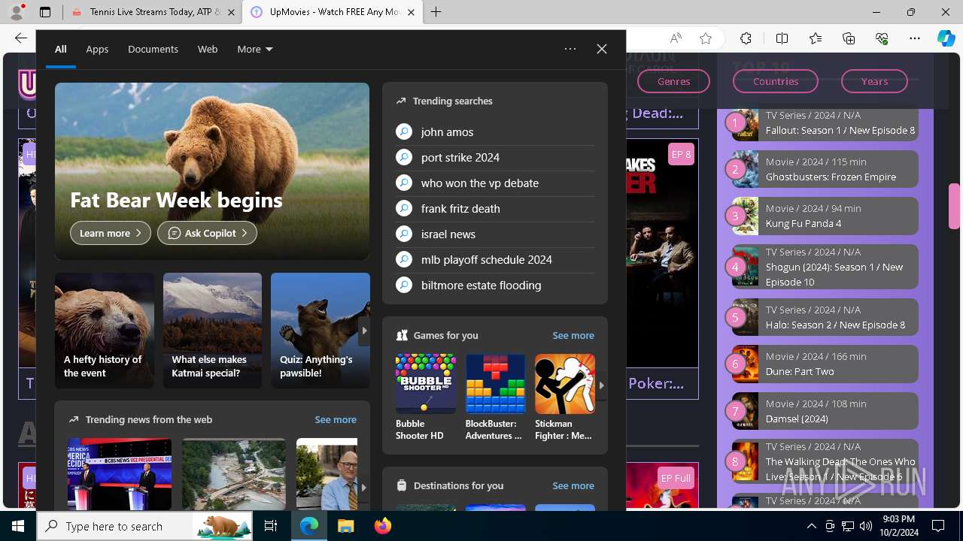Open Edge Collections icon
This screenshot has width=963, height=541.
point(849,38)
